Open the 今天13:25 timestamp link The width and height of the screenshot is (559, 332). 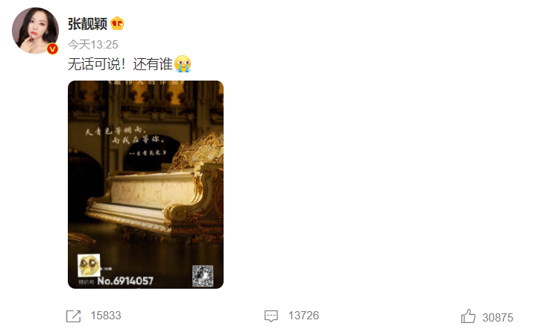[92, 45]
